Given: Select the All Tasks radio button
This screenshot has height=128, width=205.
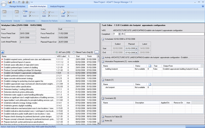Looking at the screenshot, I should click(x=57, y=52).
